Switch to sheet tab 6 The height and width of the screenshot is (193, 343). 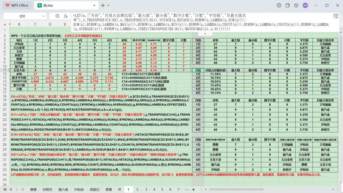pos(170,190)
